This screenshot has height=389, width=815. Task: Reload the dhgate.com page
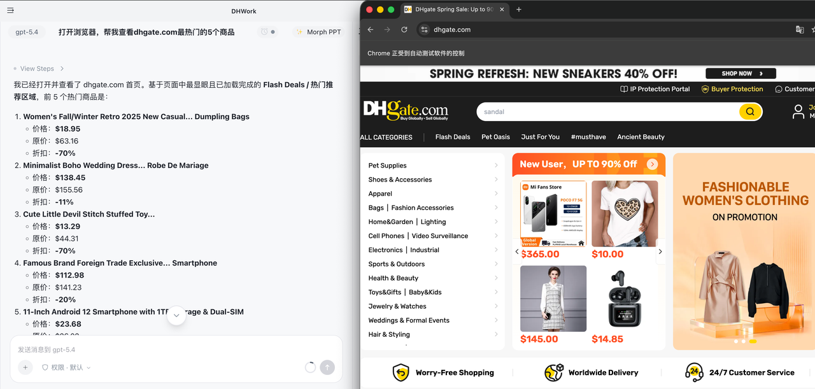pyautogui.click(x=404, y=30)
